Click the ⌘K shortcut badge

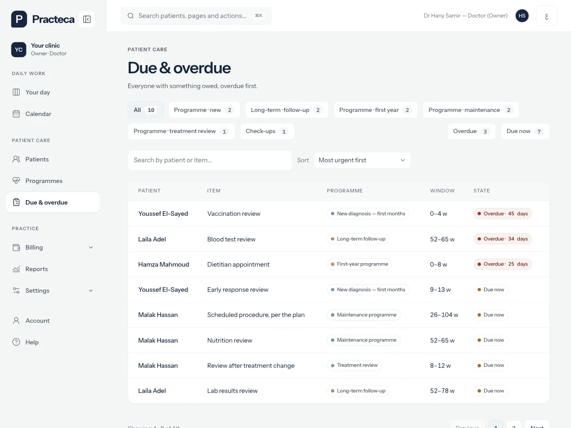259,16
